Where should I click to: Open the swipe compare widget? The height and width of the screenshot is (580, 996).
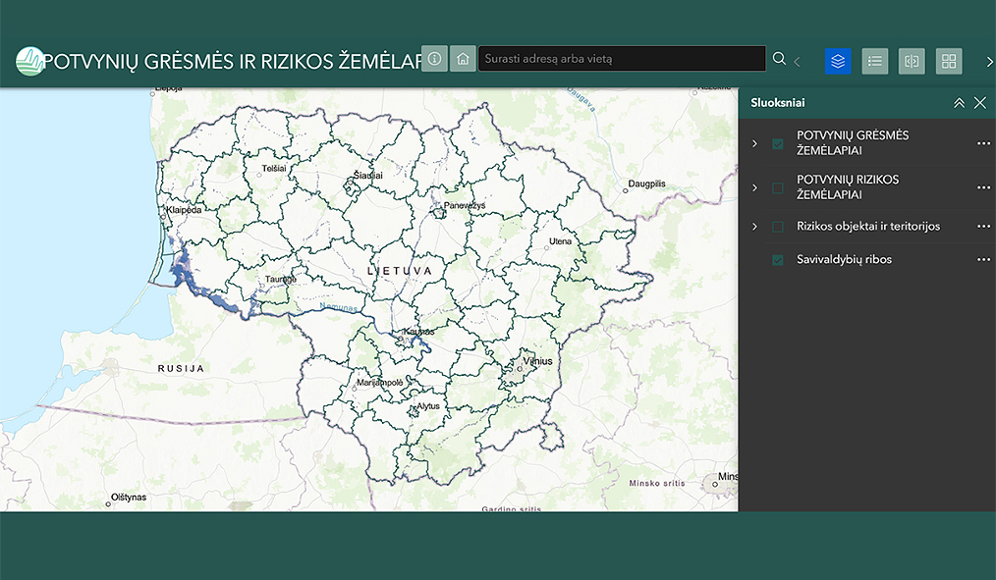point(912,61)
